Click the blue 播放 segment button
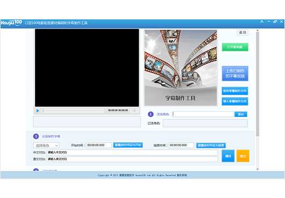285x198 pixels. 228,156
